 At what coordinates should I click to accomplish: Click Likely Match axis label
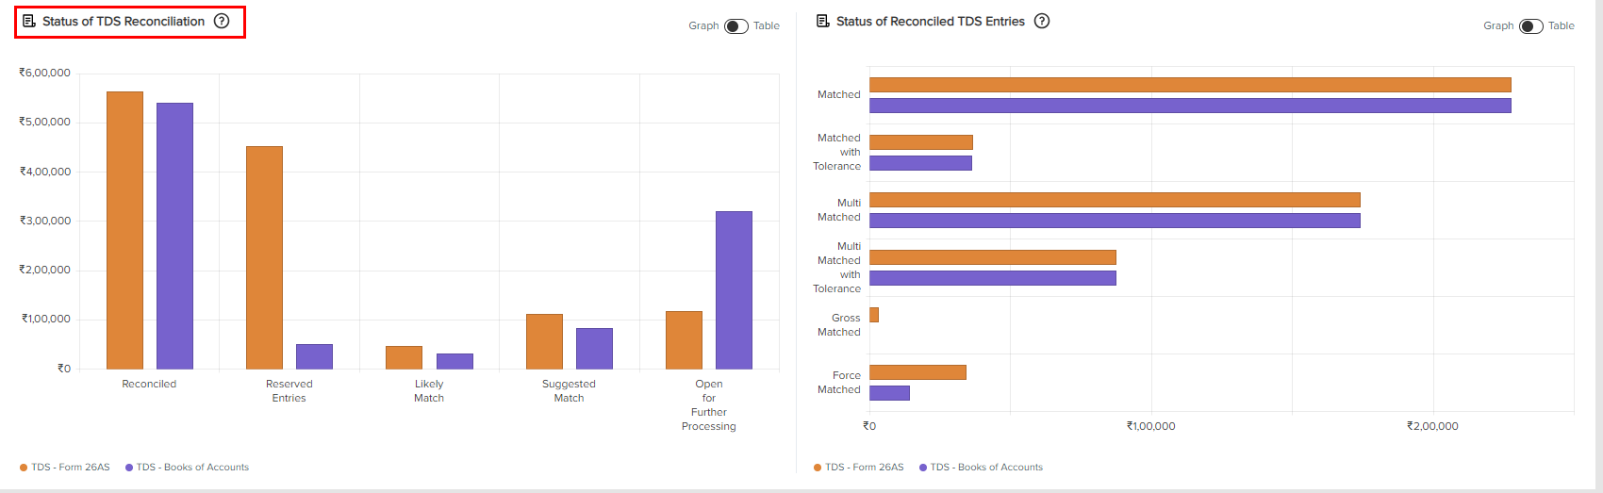pyautogui.click(x=429, y=391)
